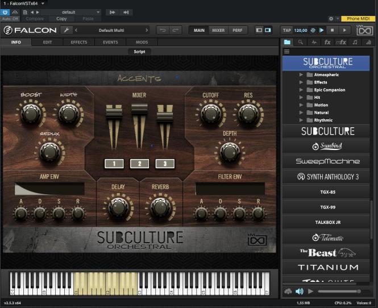Switch to the MAIN view
Viewport: 378px width, 308px height.
pos(199,30)
